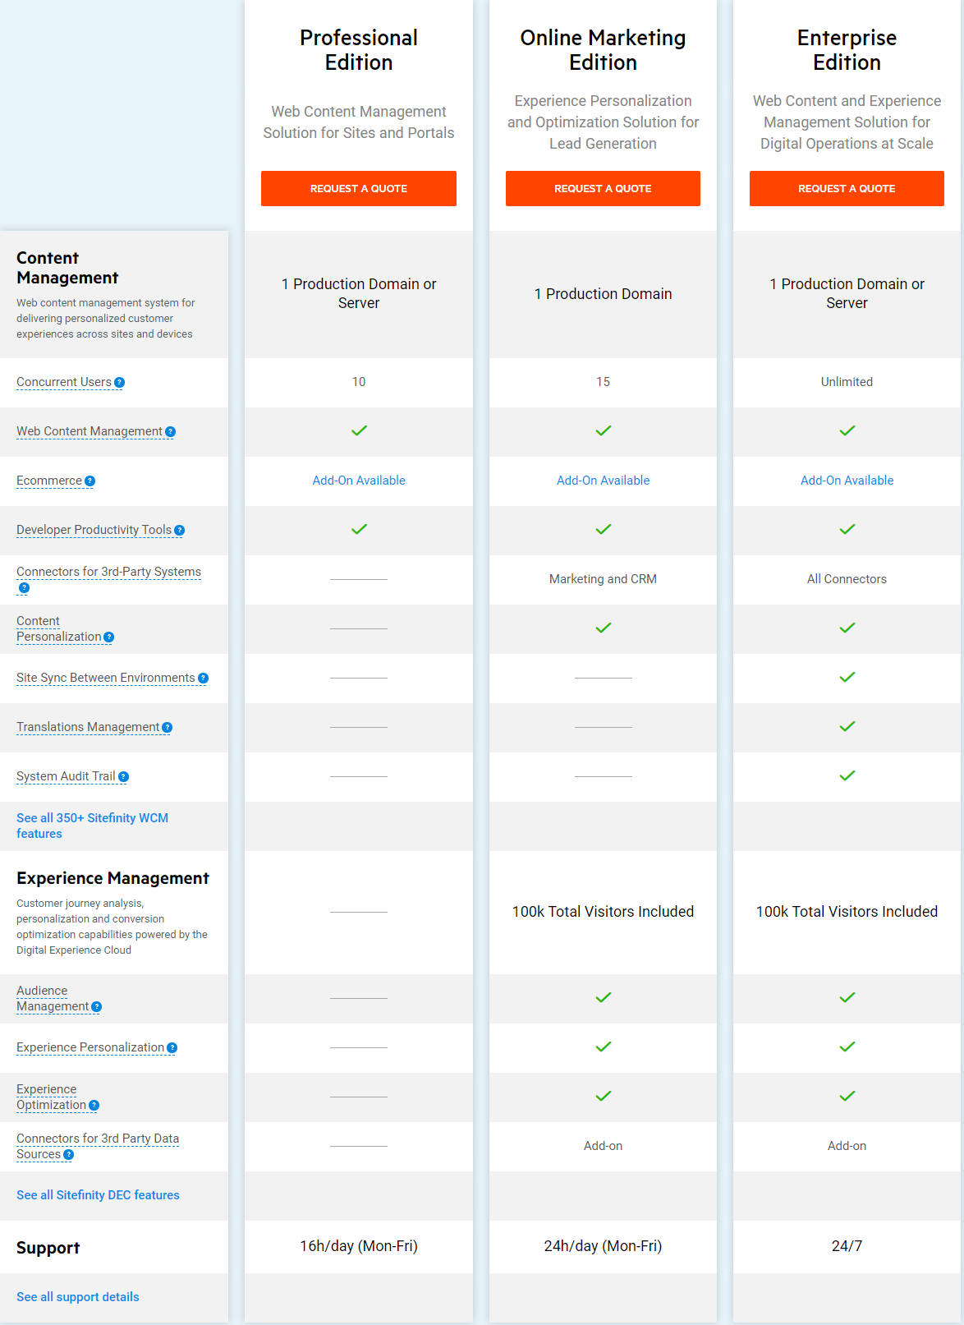Click the Developer Productivity Tools help icon
The width and height of the screenshot is (964, 1325).
(180, 530)
